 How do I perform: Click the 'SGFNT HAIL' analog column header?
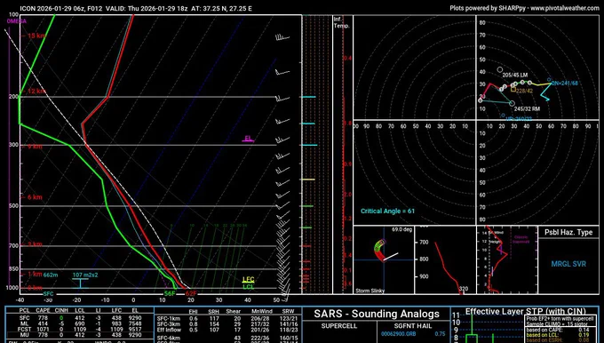pos(413,326)
